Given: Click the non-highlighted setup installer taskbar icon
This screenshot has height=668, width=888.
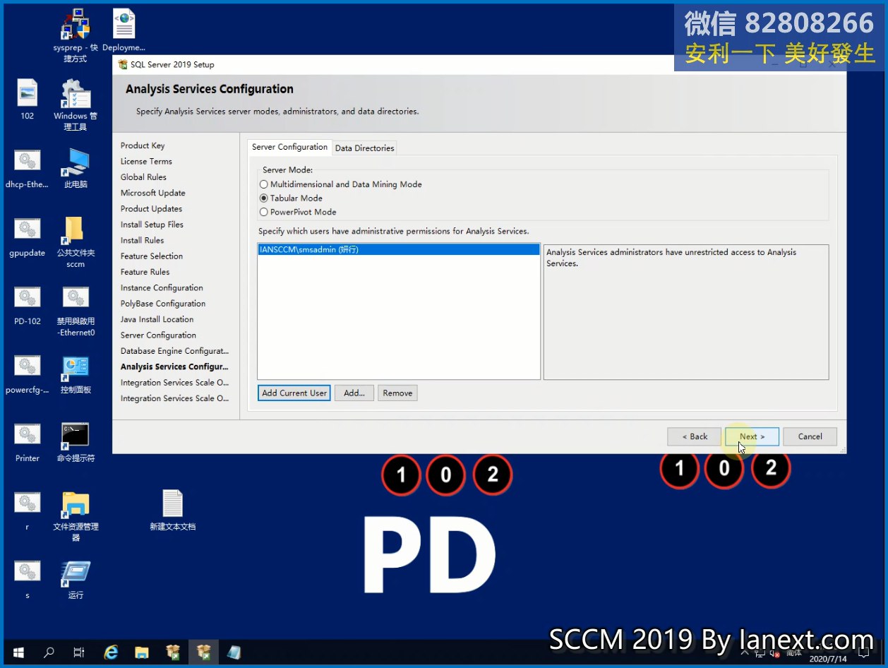Looking at the screenshot, I should pos(173,653).
